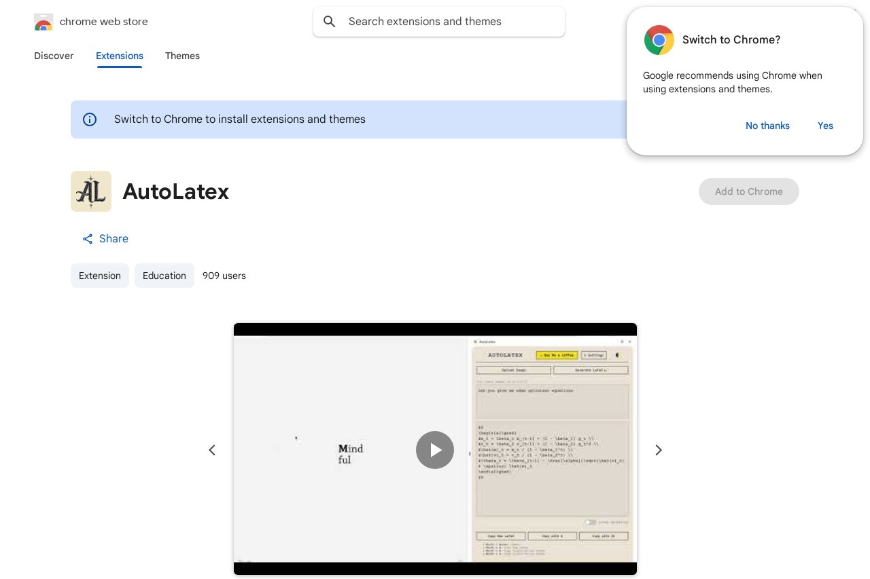Viewport: 870px width, 579px height.
Task: Share the AutoLatex extension
Action: click(x=105, y=239)
